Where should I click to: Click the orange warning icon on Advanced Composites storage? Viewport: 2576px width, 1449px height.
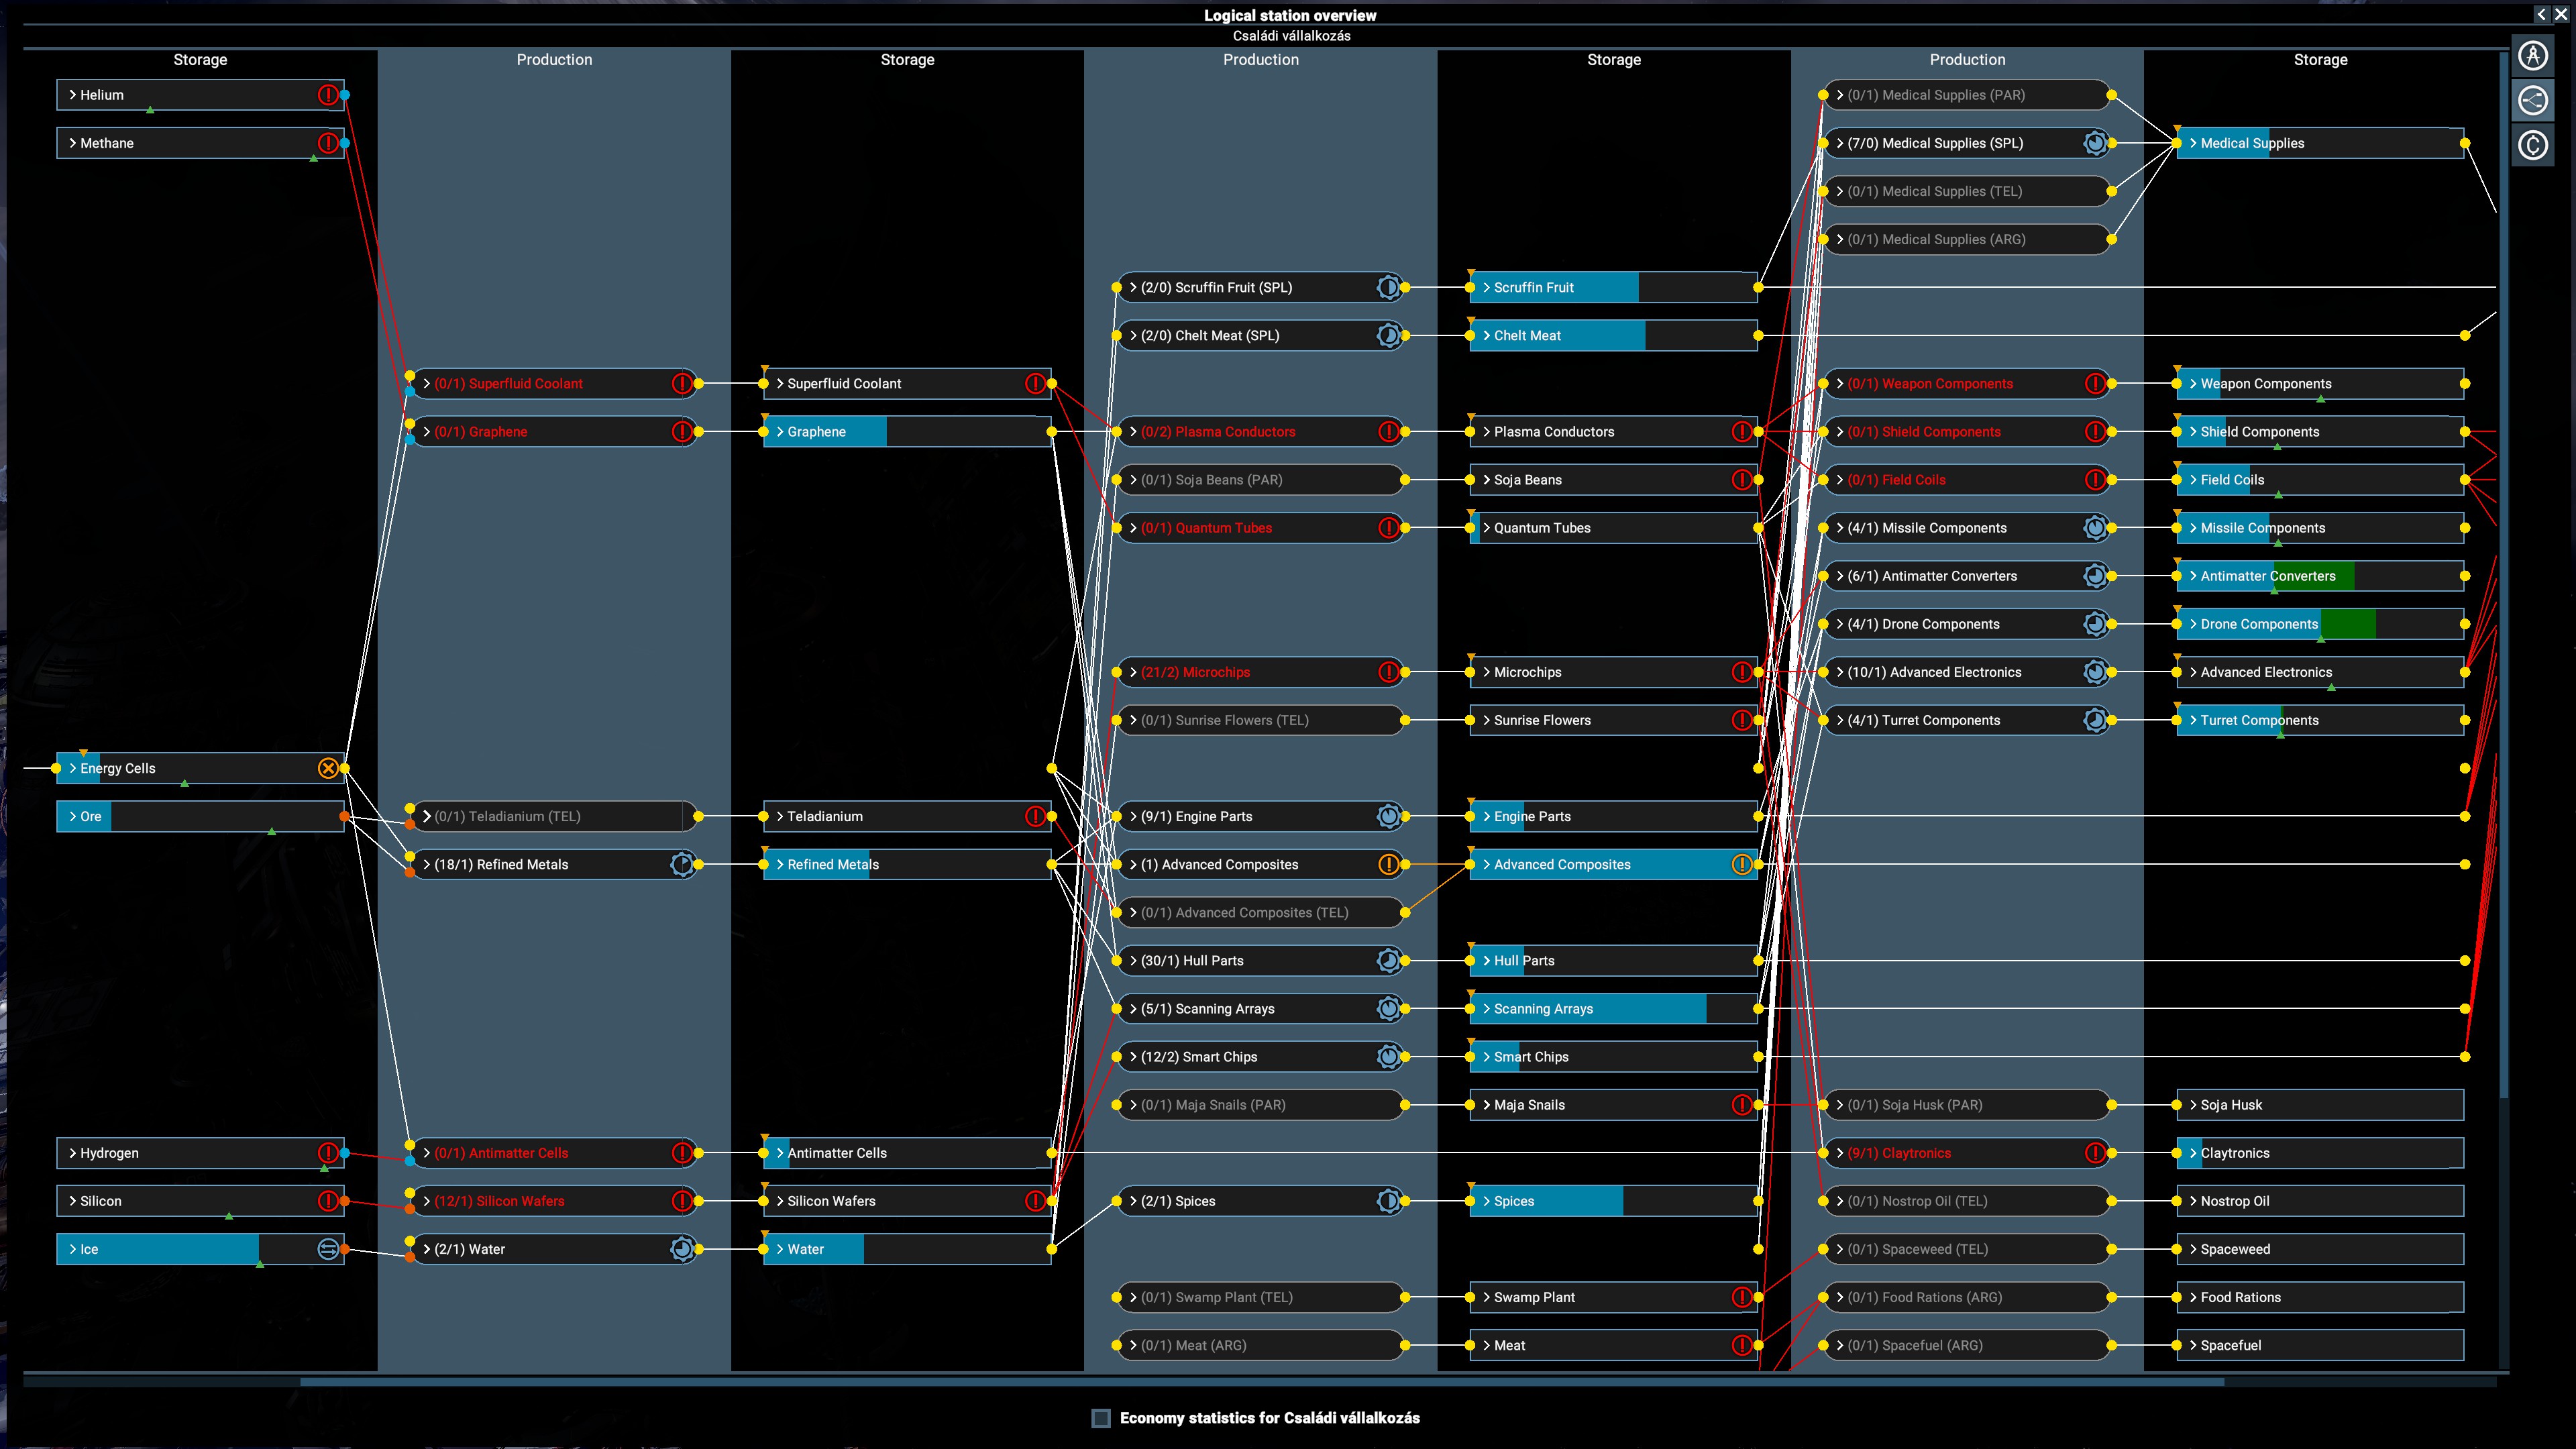pos(1742,864)
